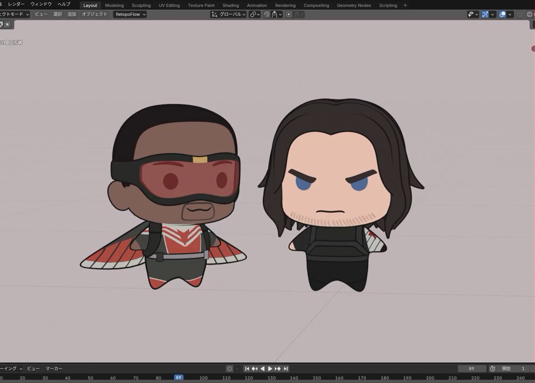Open the snap target options dropdown

click(277, 14)
